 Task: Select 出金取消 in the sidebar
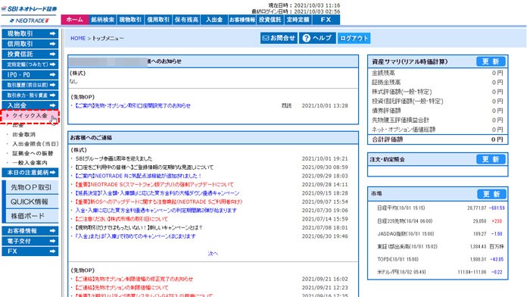pos(23,134)
